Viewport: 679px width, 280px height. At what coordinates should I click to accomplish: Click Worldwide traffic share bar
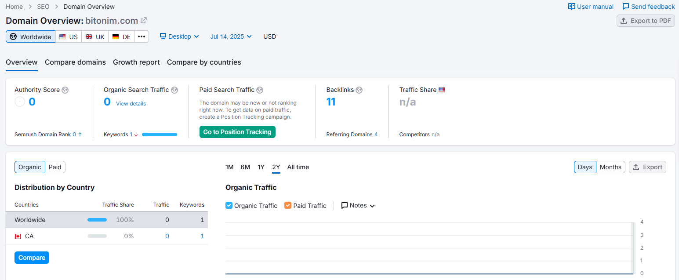point(97,220)
